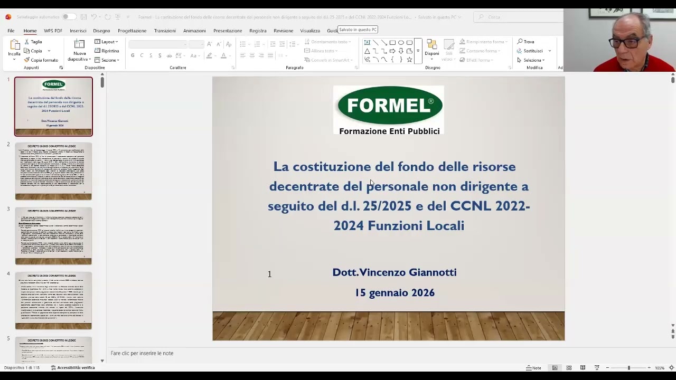Switch to slide sorter view icon

point(569,368)
